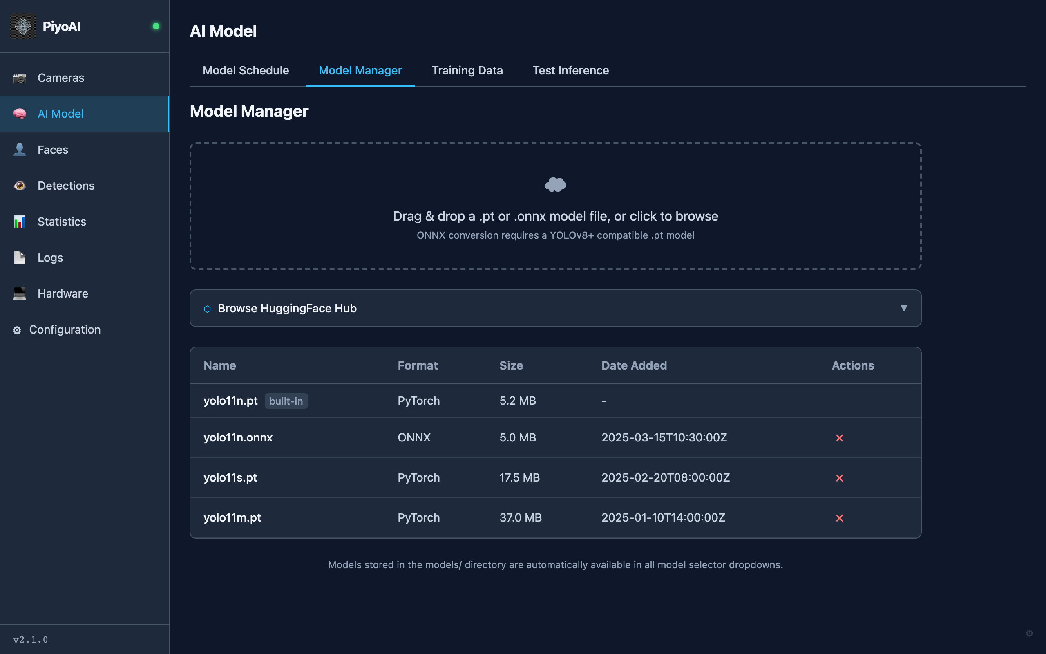Viewport: 1046px width, 654px height.
Task: Switch to the Model Schedule tab
Action: (x=246, y=70)
